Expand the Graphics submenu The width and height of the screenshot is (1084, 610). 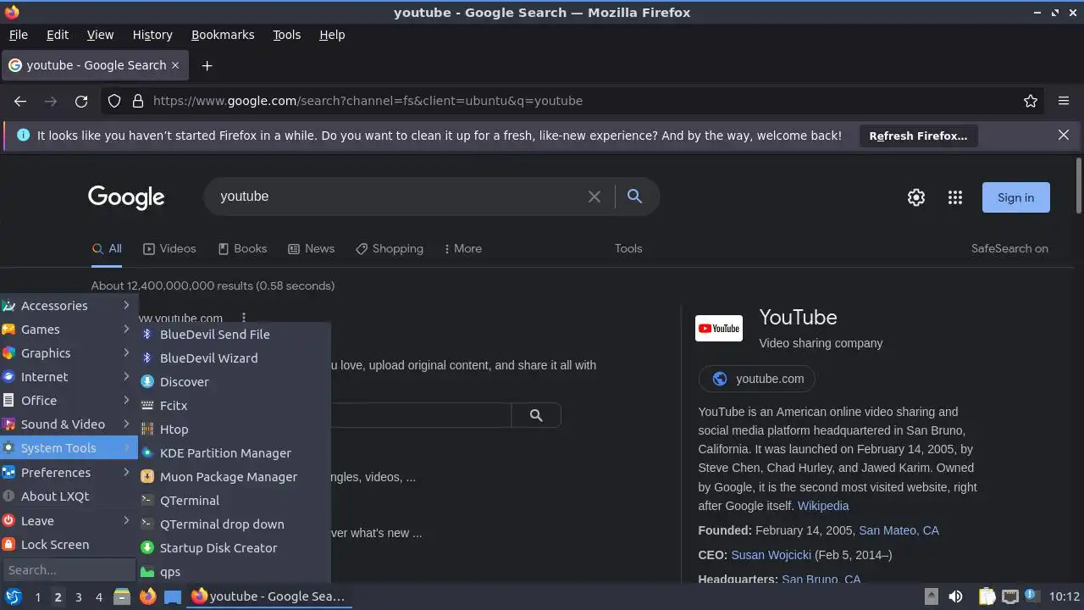tap(69, 353)
